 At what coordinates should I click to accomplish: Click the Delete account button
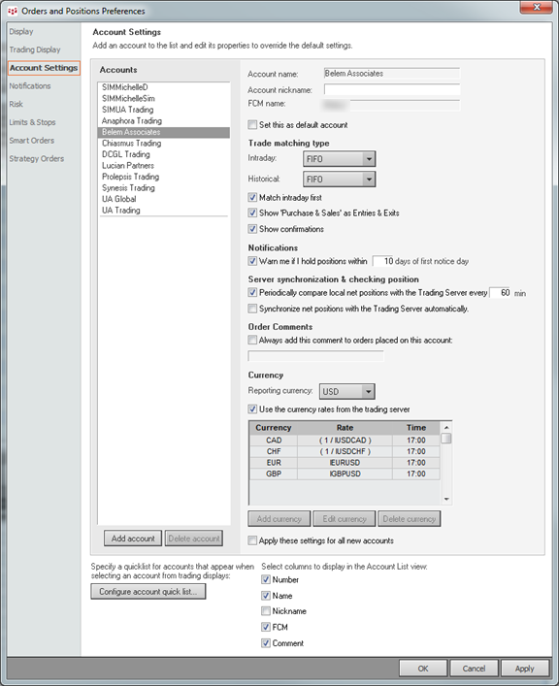pyautogui.click(x=194, y=539)
